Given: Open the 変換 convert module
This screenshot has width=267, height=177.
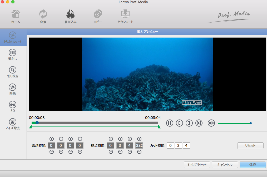Looking at the screenshot, I should (x=43, y=17).
